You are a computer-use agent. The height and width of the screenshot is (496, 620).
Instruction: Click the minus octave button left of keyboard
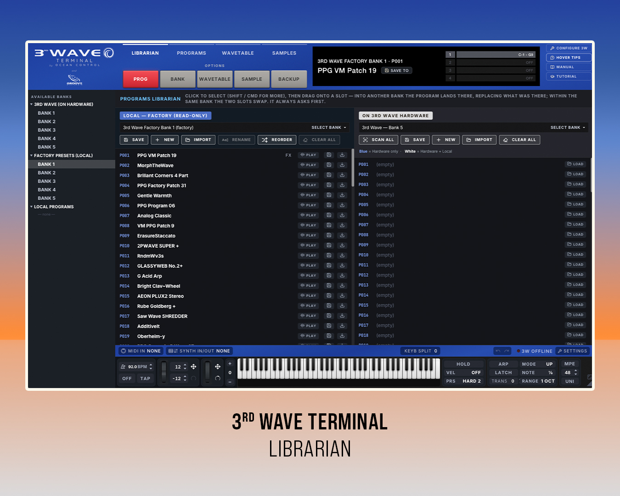pos(230,382)
